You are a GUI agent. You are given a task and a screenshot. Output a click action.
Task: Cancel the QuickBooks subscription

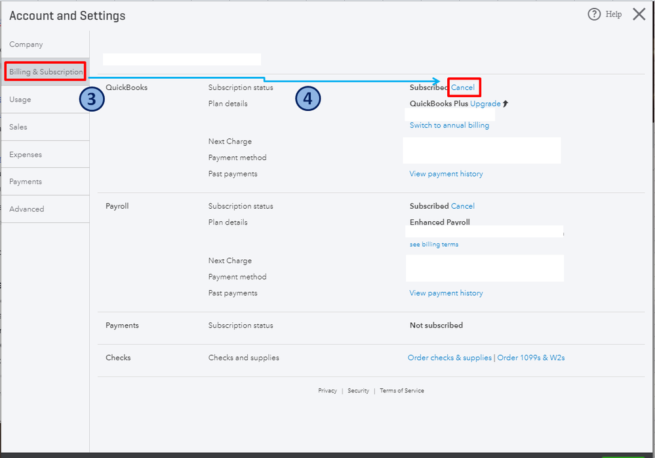coord(463,87)
